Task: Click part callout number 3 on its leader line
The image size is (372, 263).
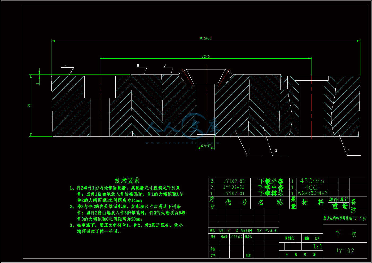Action: (x=348, y=151)
